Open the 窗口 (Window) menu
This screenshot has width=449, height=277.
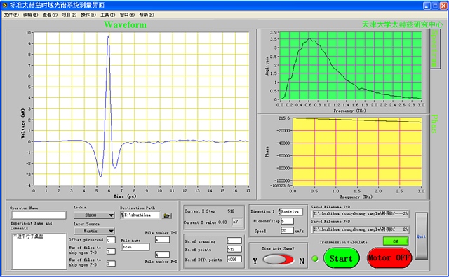coord(127,15)
